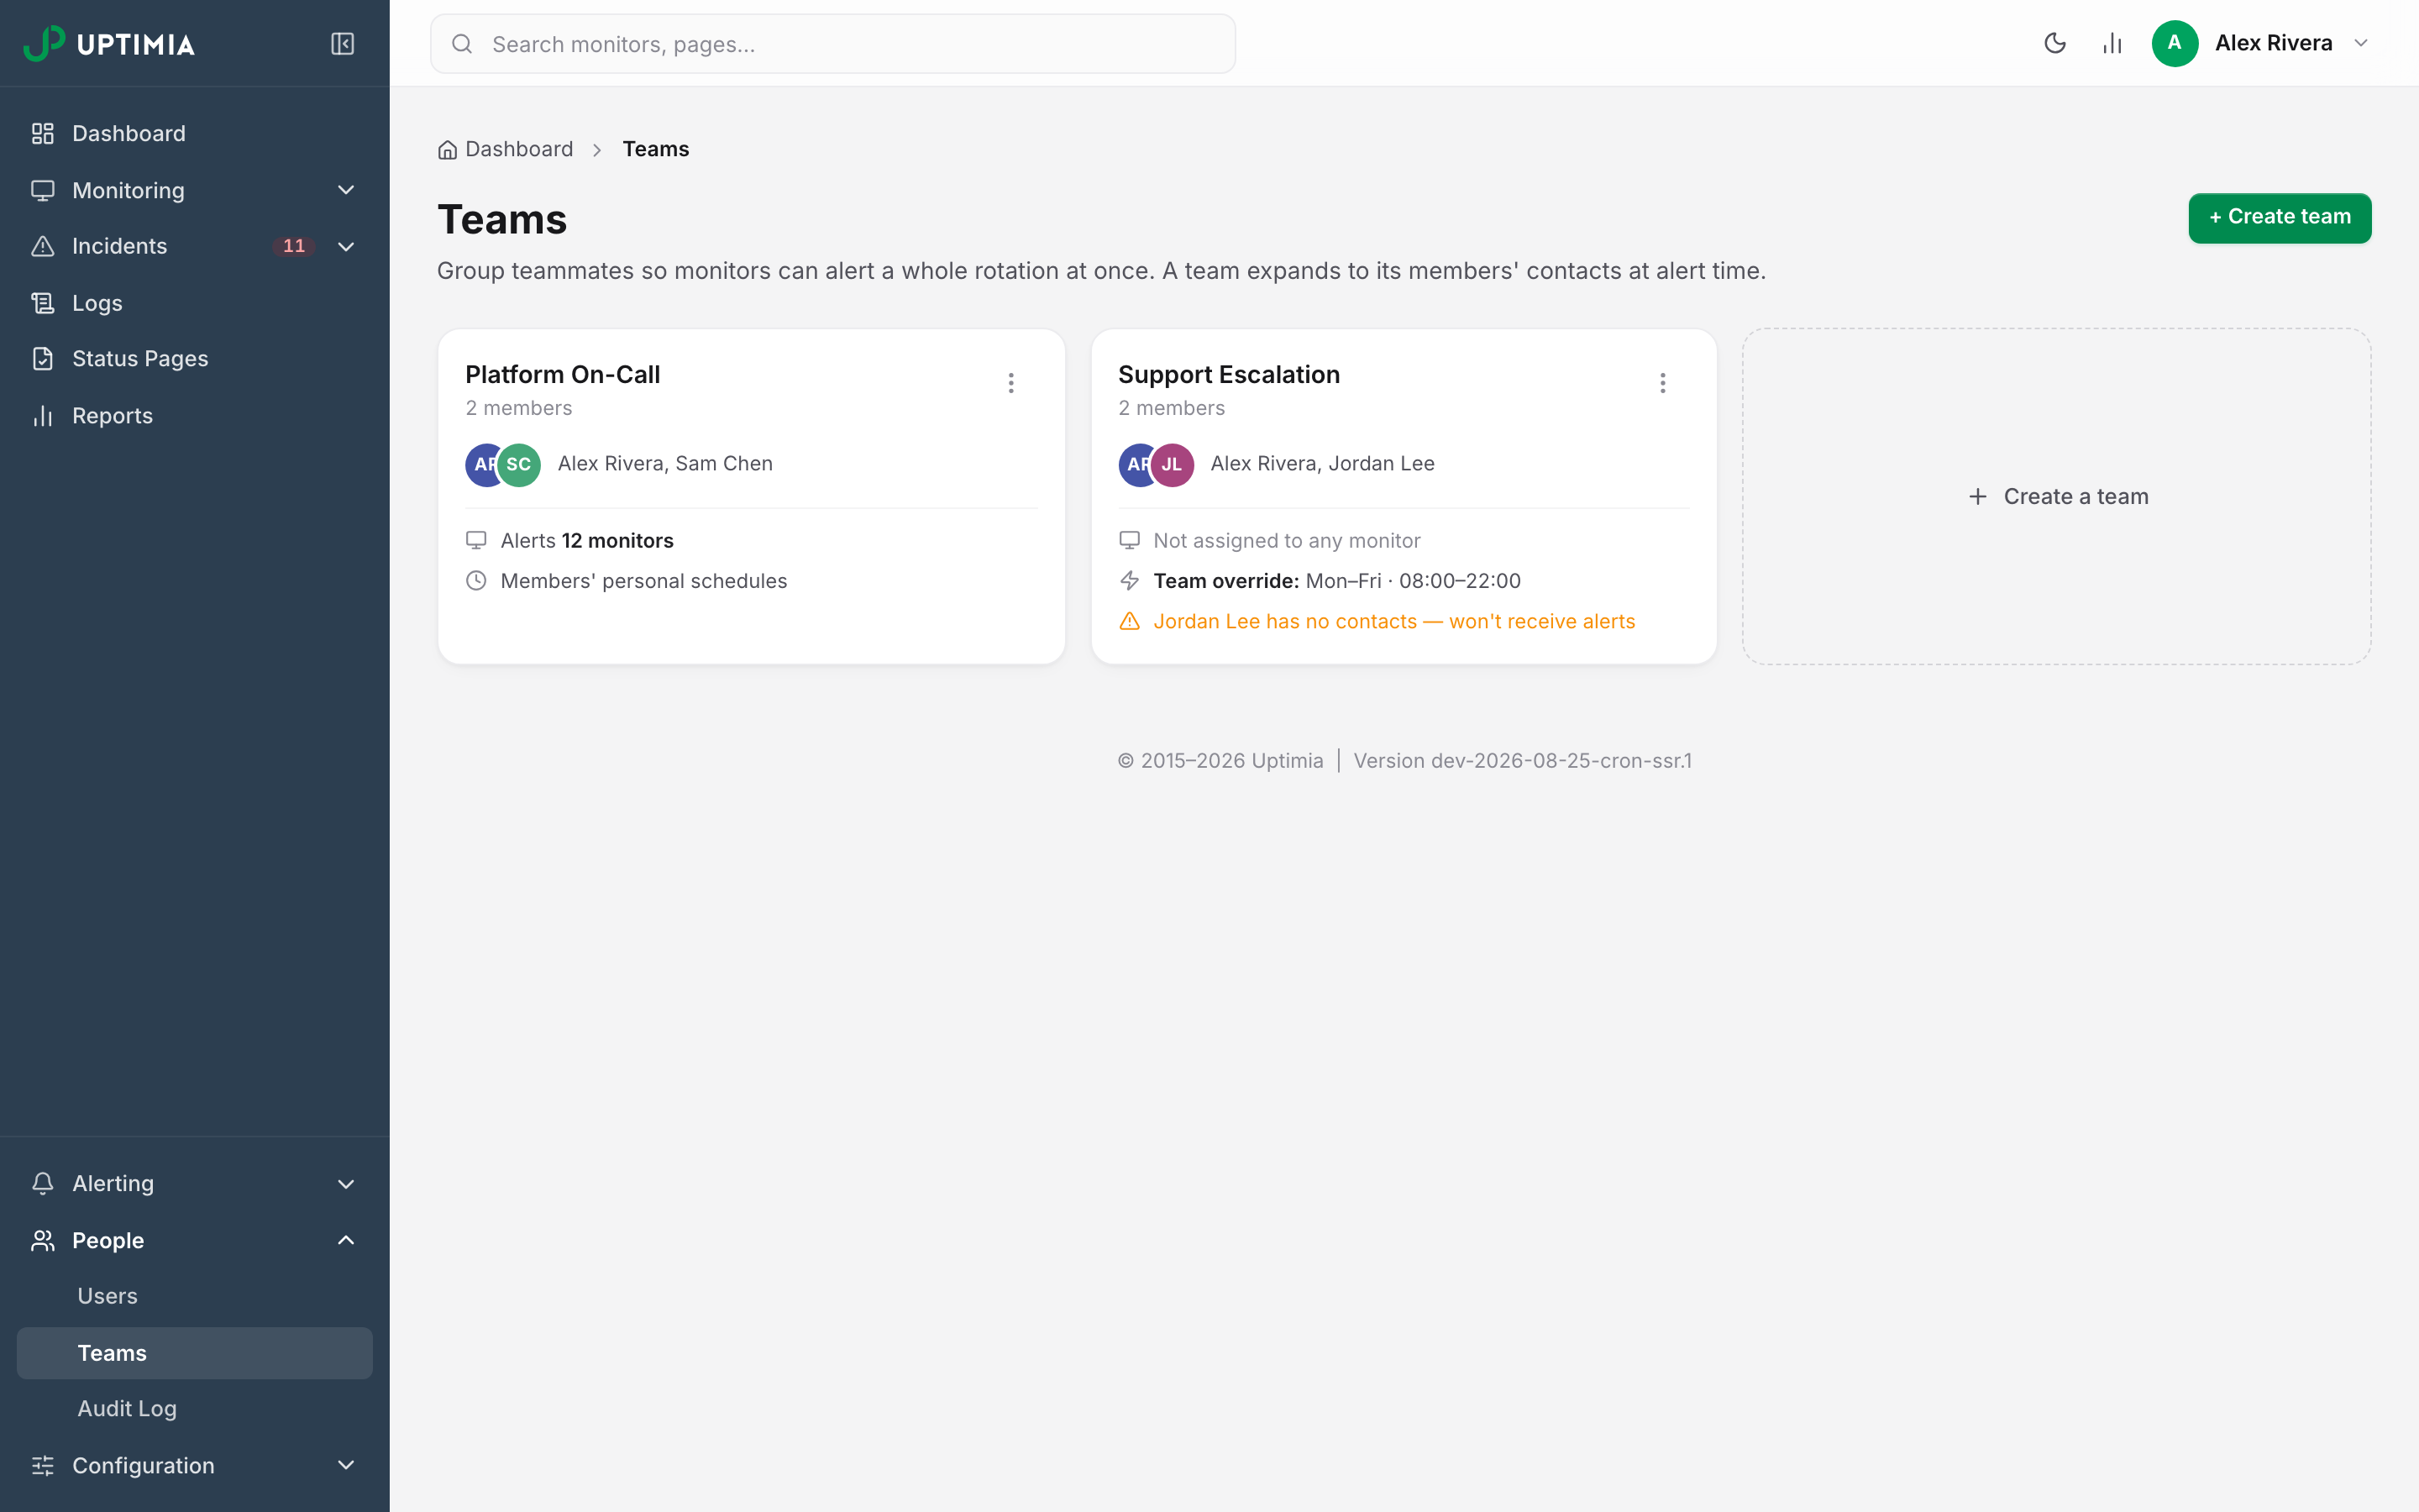Click Alex Rivera's green avatar
2419x1512 pixels.
[x=2174, y=43]
